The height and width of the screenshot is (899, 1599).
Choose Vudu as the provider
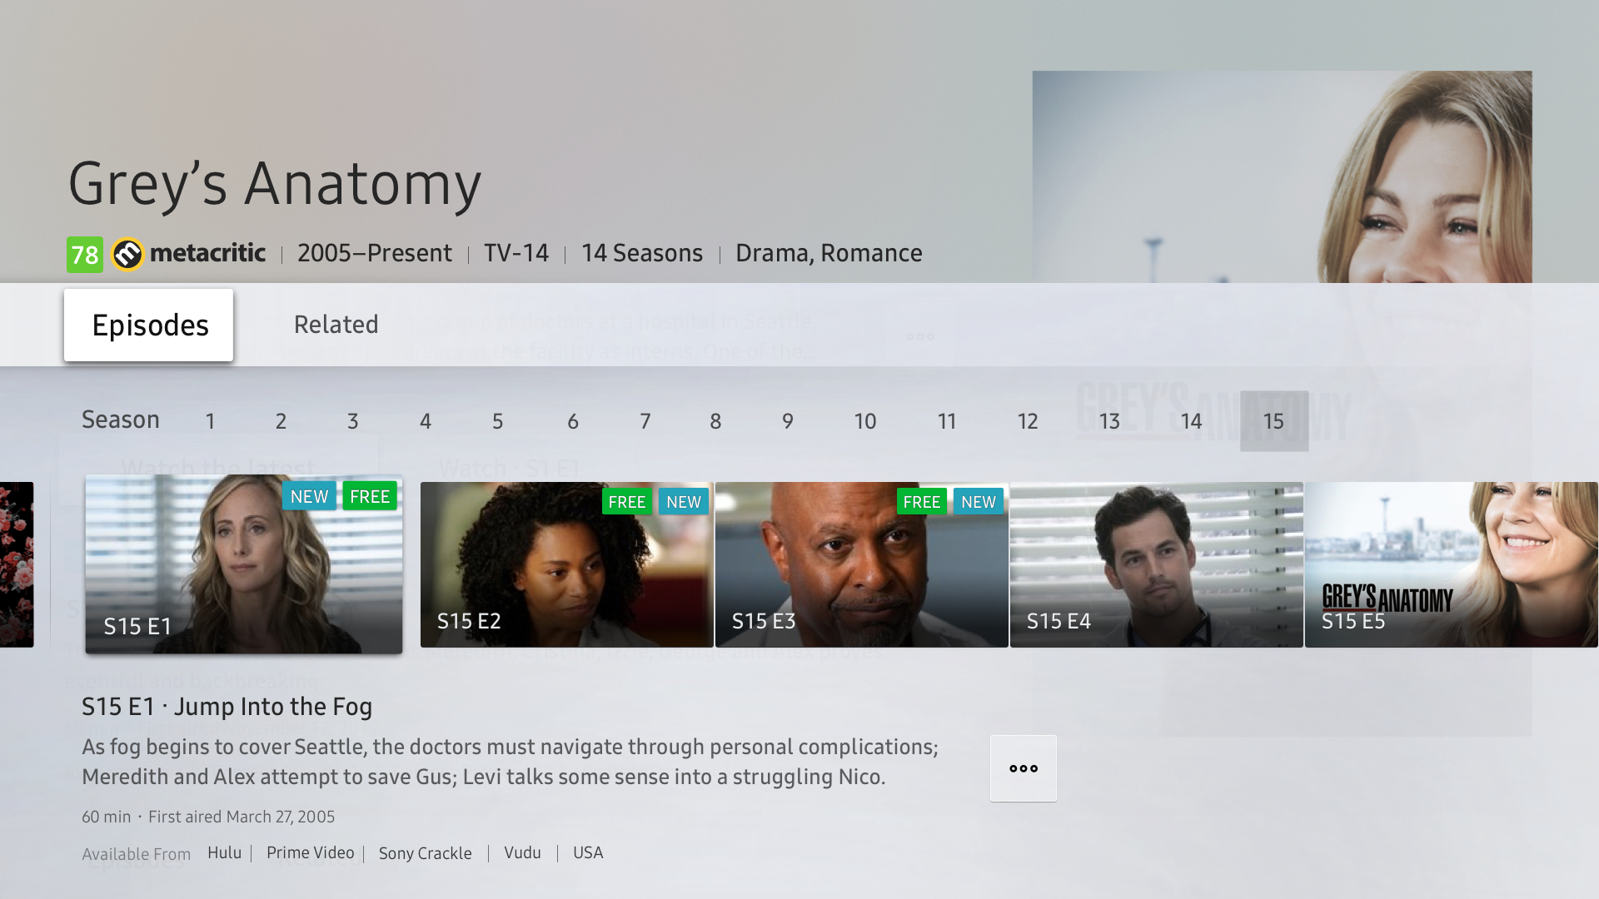point(522,852)
